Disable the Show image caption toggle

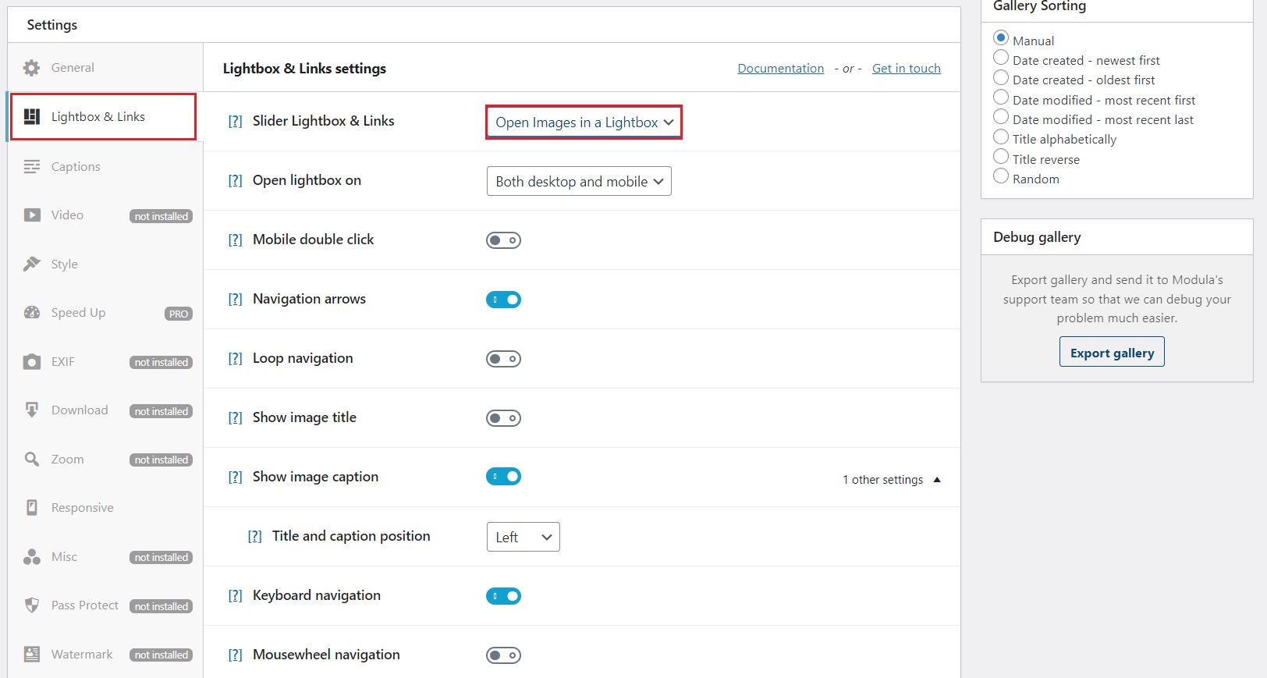[x=503, y=476]
